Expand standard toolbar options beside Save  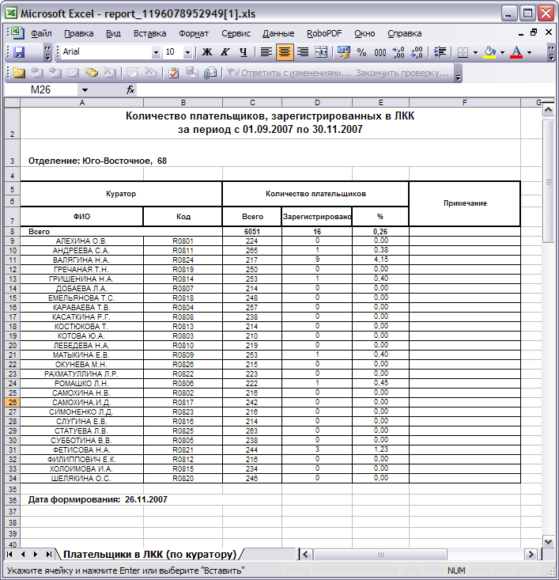(47, 52)
